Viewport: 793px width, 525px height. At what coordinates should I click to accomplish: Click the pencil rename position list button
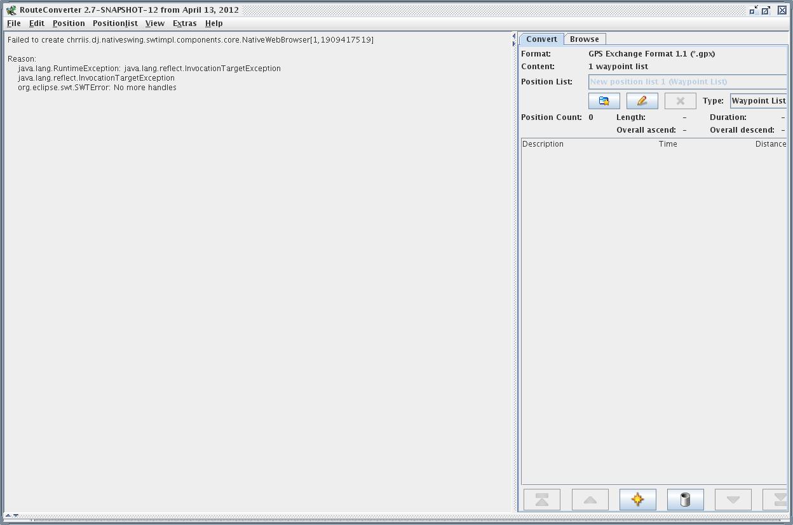pos(642,101)
